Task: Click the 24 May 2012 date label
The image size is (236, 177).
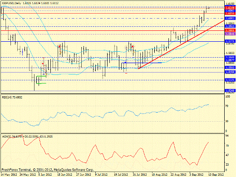Action: coord(28,174)
